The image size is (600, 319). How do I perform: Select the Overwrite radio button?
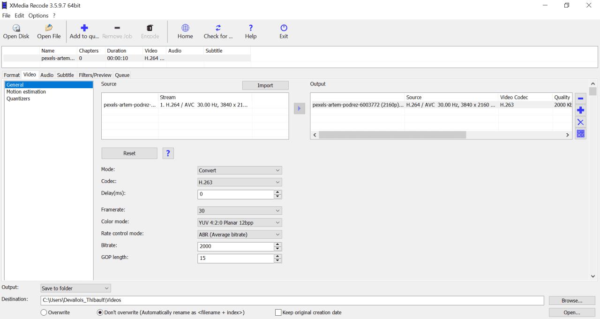pos(44,312)
